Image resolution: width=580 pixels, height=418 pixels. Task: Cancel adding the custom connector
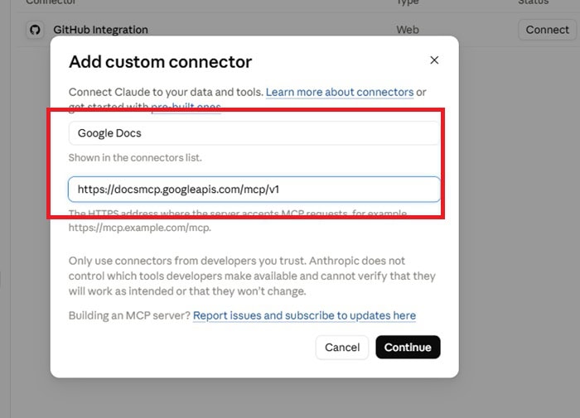342,348
